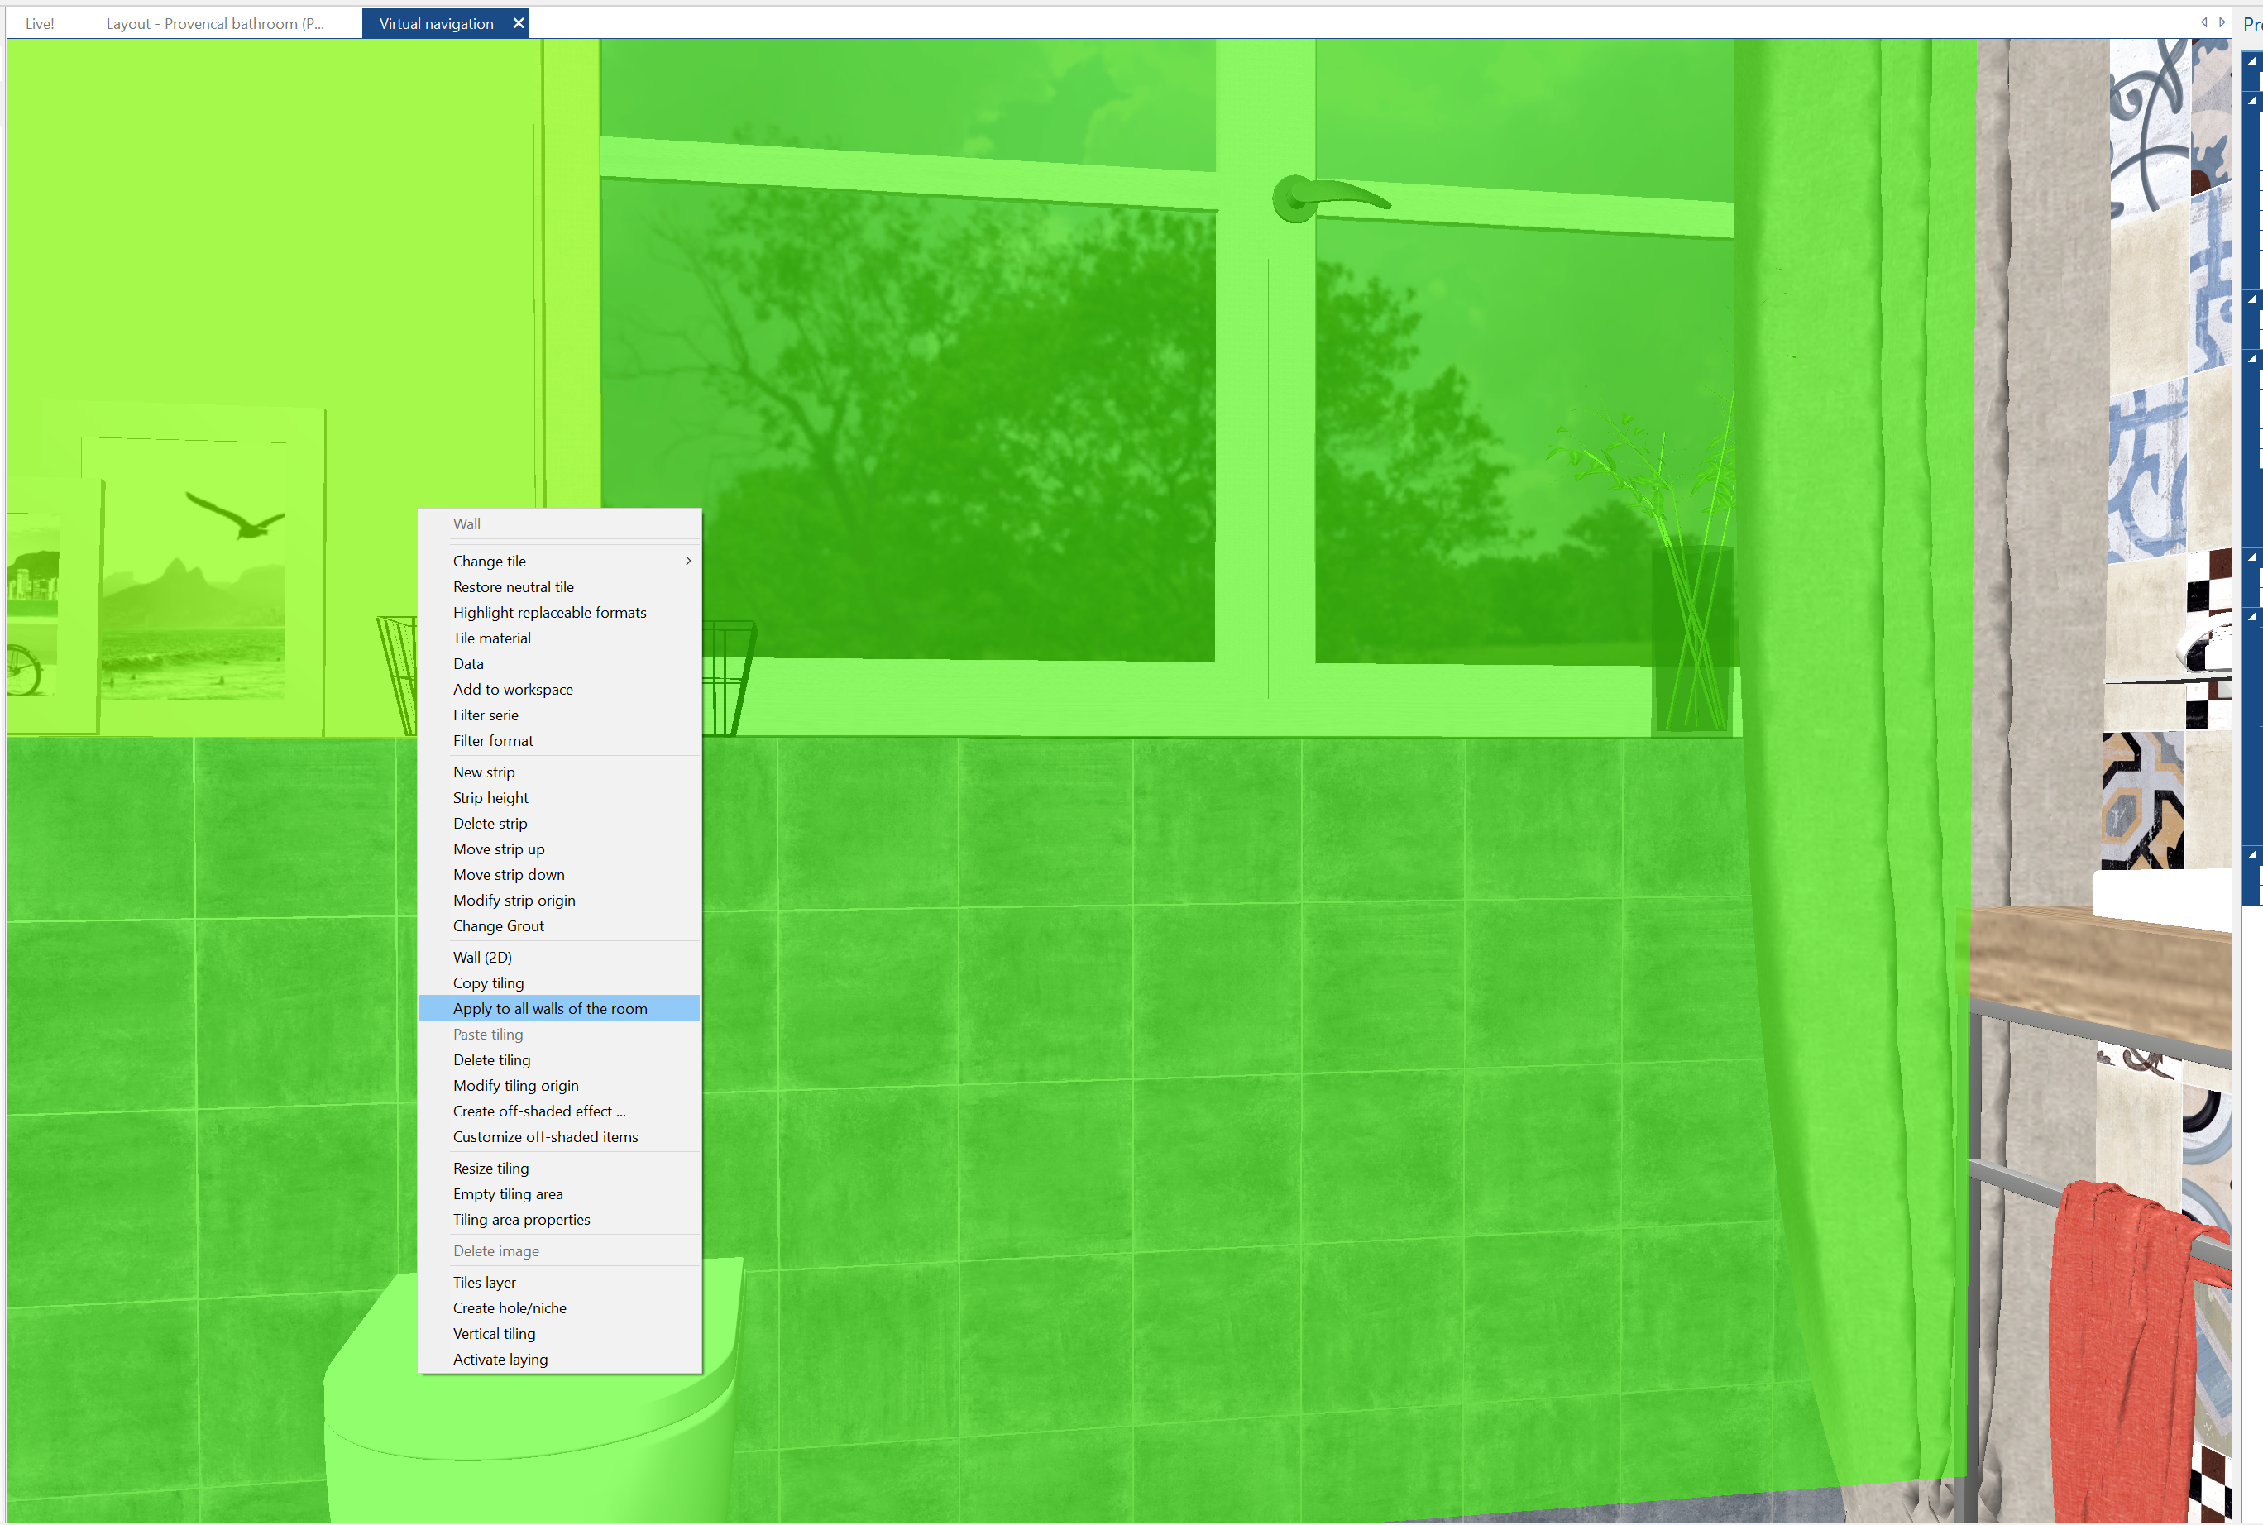Select Vertical tiling
The image size is (2263, 1525).
pos(559,1333)
